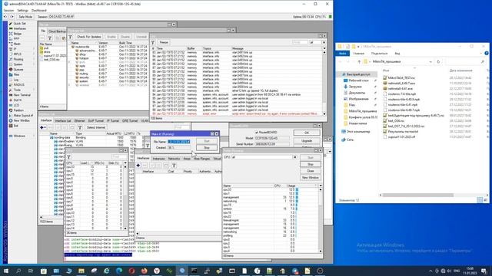Click Stop in the Make Supout.rif dialog

[207, 147]
